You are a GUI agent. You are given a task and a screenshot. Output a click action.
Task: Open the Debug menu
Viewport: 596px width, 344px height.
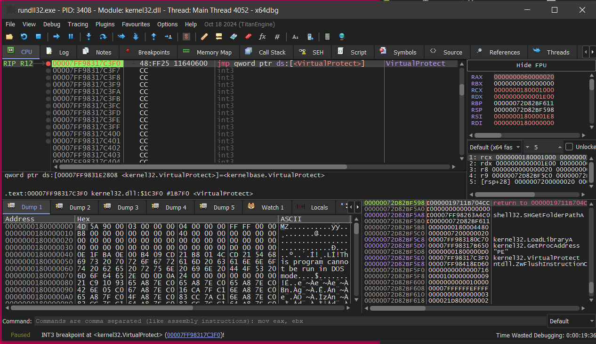[x=52, y=24]
